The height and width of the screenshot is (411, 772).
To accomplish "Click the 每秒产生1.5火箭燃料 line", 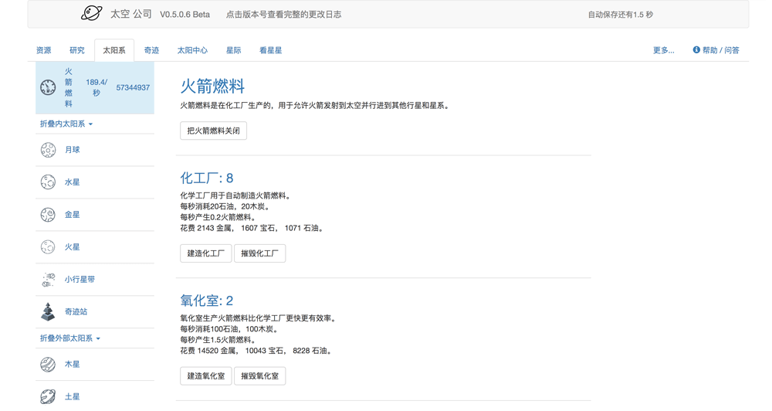I will pyautogui.click(x=218, y=340).
